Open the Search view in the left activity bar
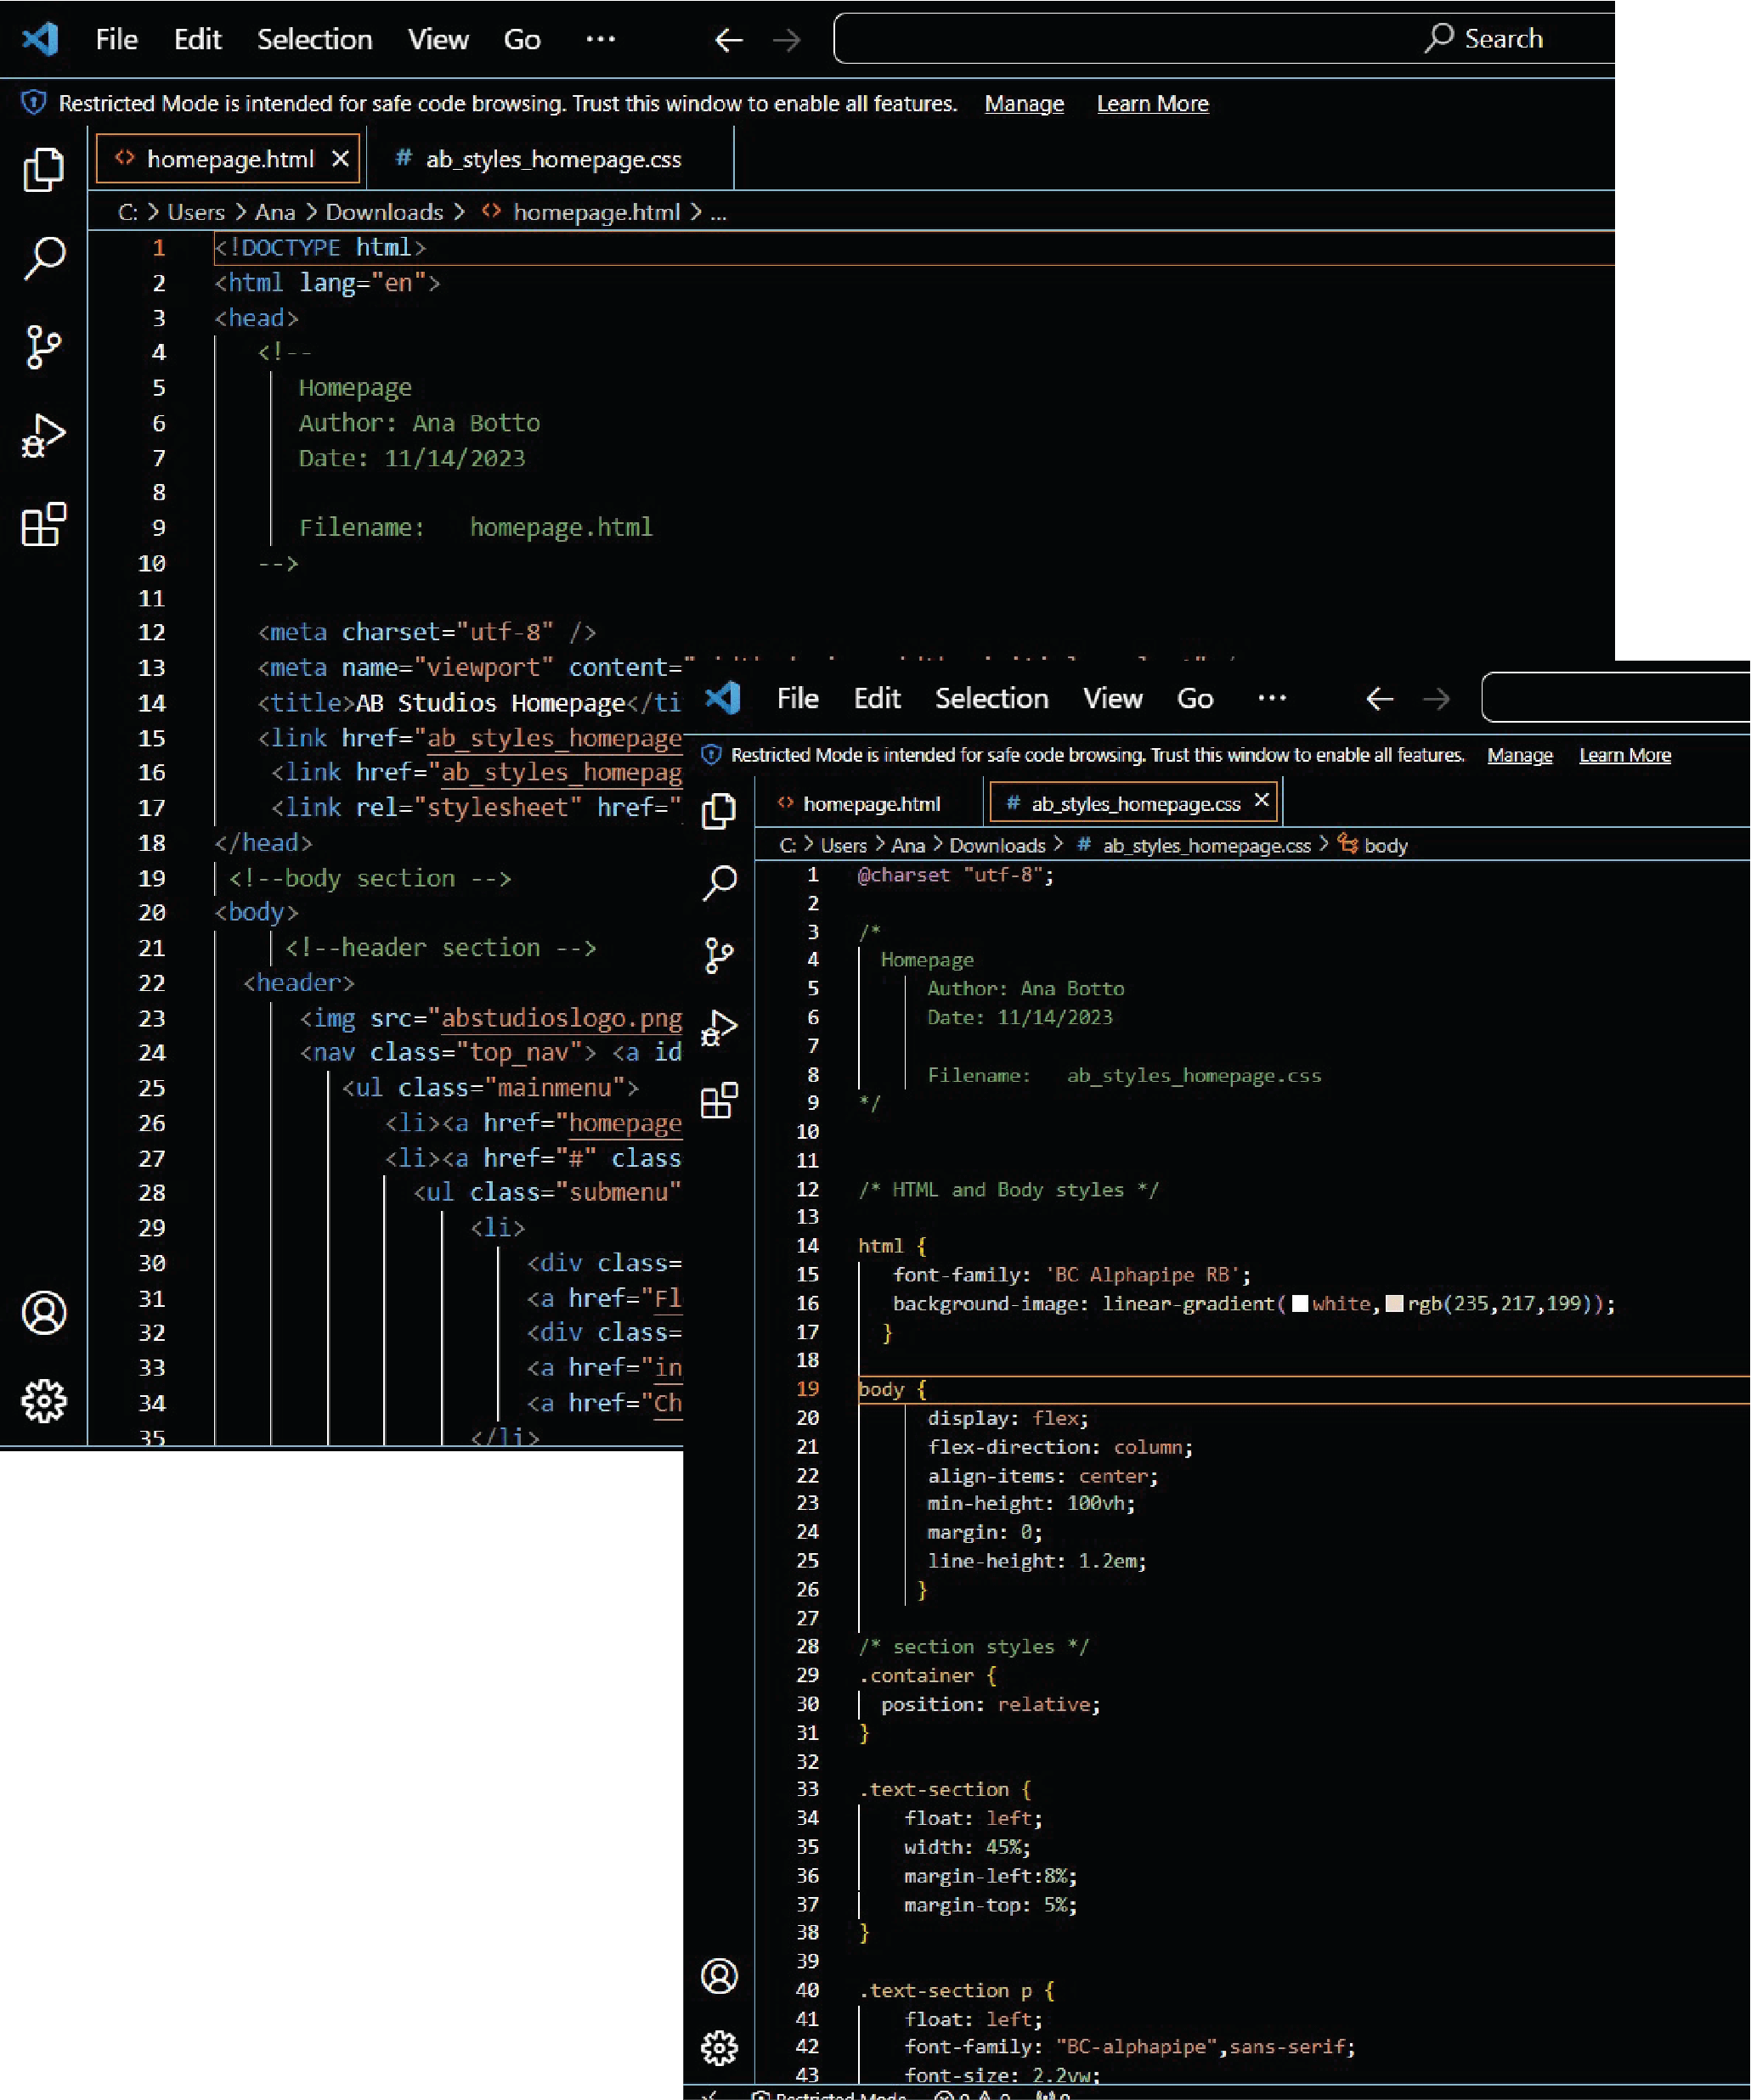The width and height of the screenshot is (1751, 2100). 43,258
